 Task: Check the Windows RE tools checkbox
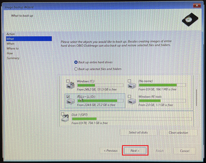click(129, 97)
